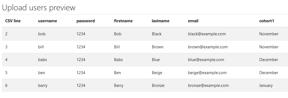Click the blue@example.com cell

(x=206, y=60)
